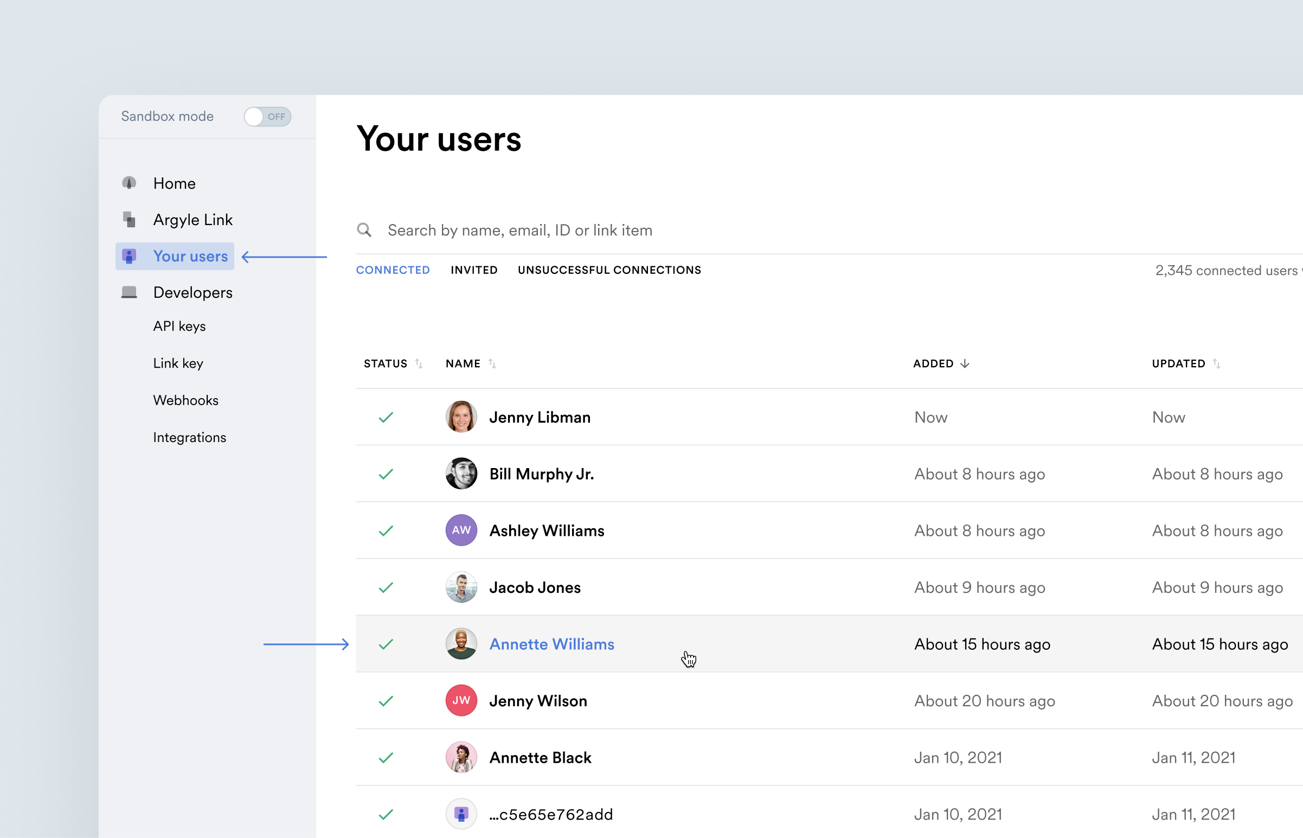1303x838 pixels.
Task: Go to Webhooks settings
Action: (x=185, y=400)
